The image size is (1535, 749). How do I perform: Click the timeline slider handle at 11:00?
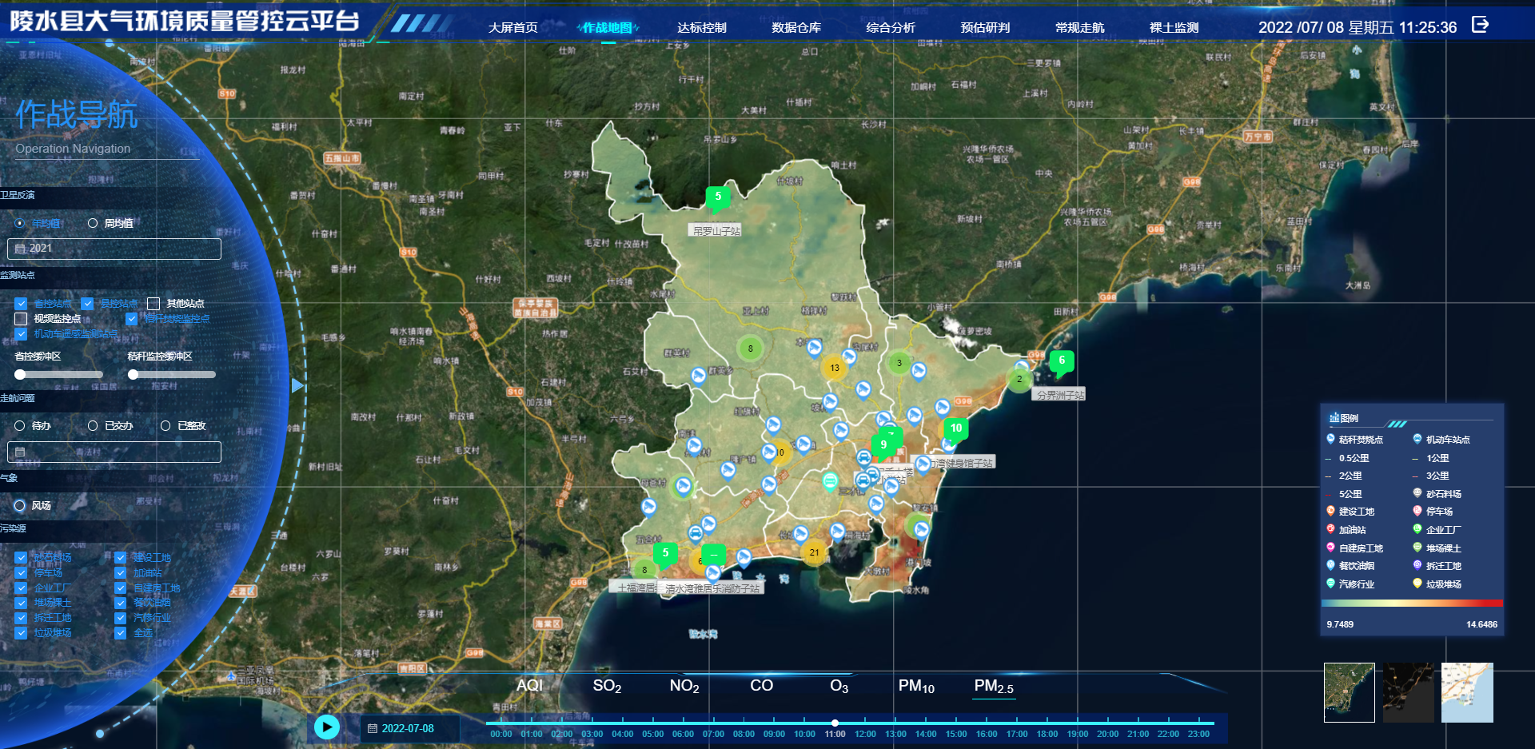tap(835, 723)
